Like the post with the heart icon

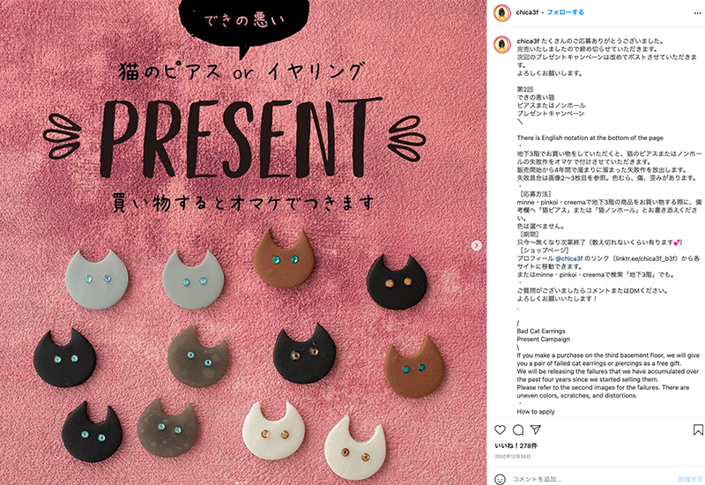pyautogui.click(x=500, y=429)
